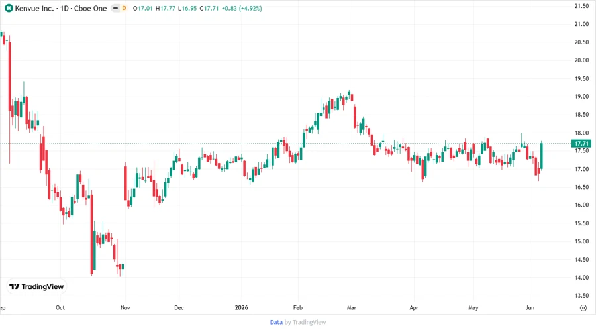
Task: Click the 18.50 price axis label
Action: (581, 115)
